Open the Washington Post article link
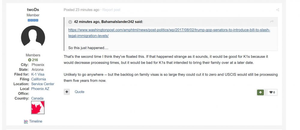 (x=169, y=33)
